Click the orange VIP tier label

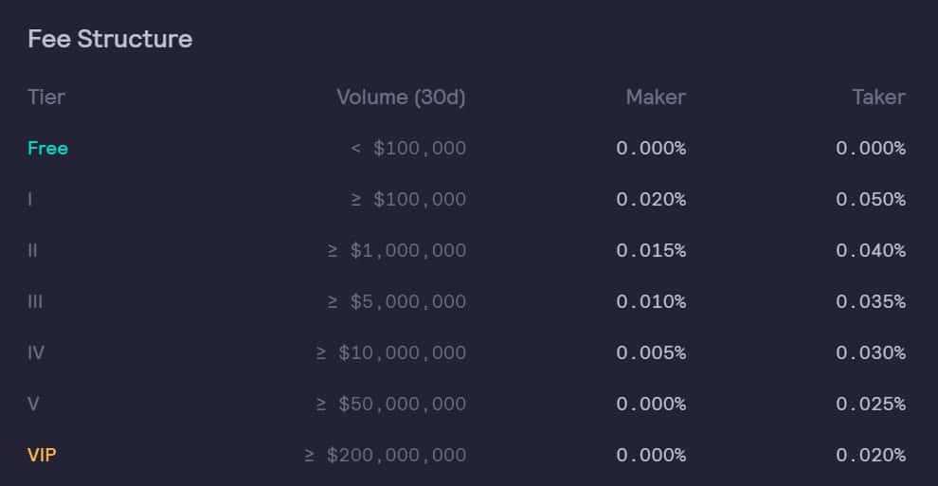tap(42, 455)
